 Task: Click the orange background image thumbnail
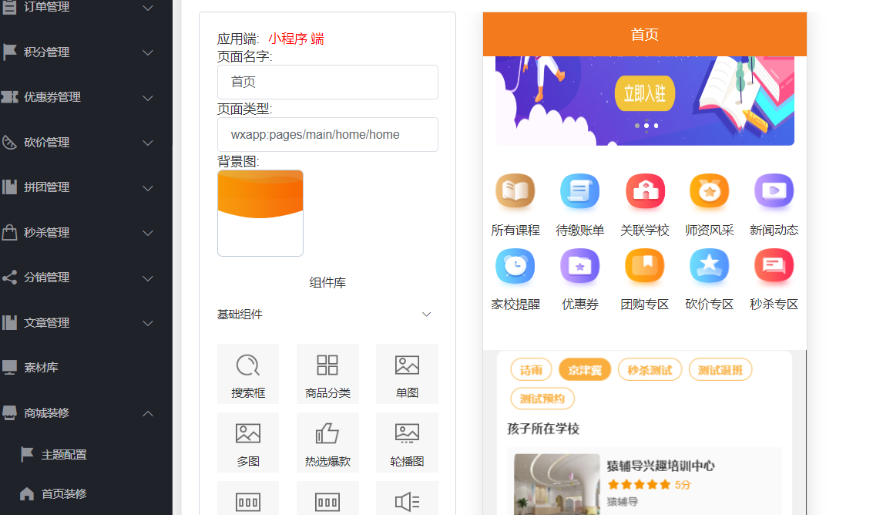260,213
